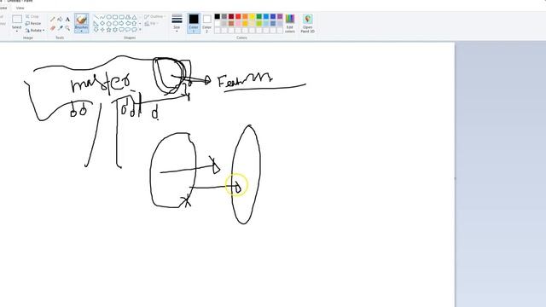Choose the Right triangle shape
This screenshot has height=307, width=546.
[96, 23]
